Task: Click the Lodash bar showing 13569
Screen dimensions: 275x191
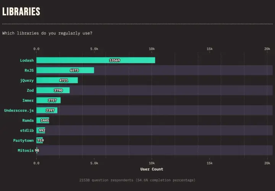Action: click(95, 60)
